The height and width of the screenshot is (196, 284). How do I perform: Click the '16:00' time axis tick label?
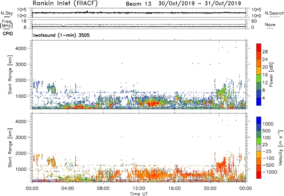[174, 189]
